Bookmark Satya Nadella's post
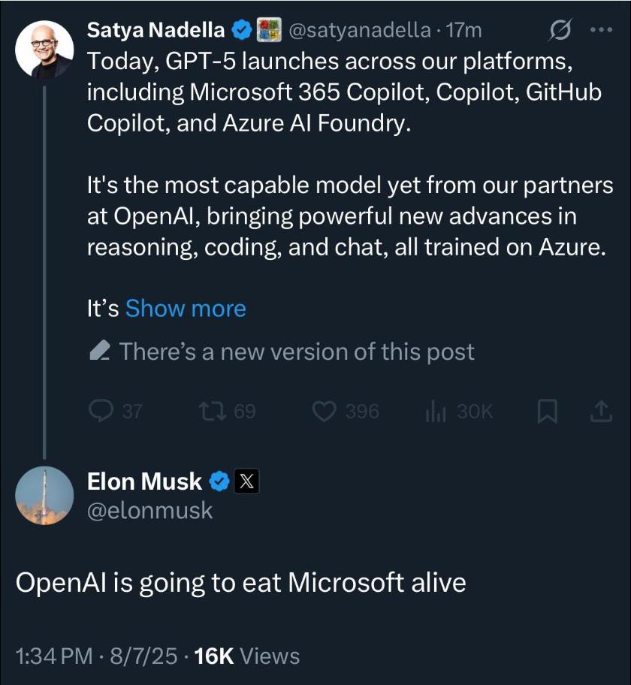The width and height of the screenshot is (631, 685). (548, 411)
